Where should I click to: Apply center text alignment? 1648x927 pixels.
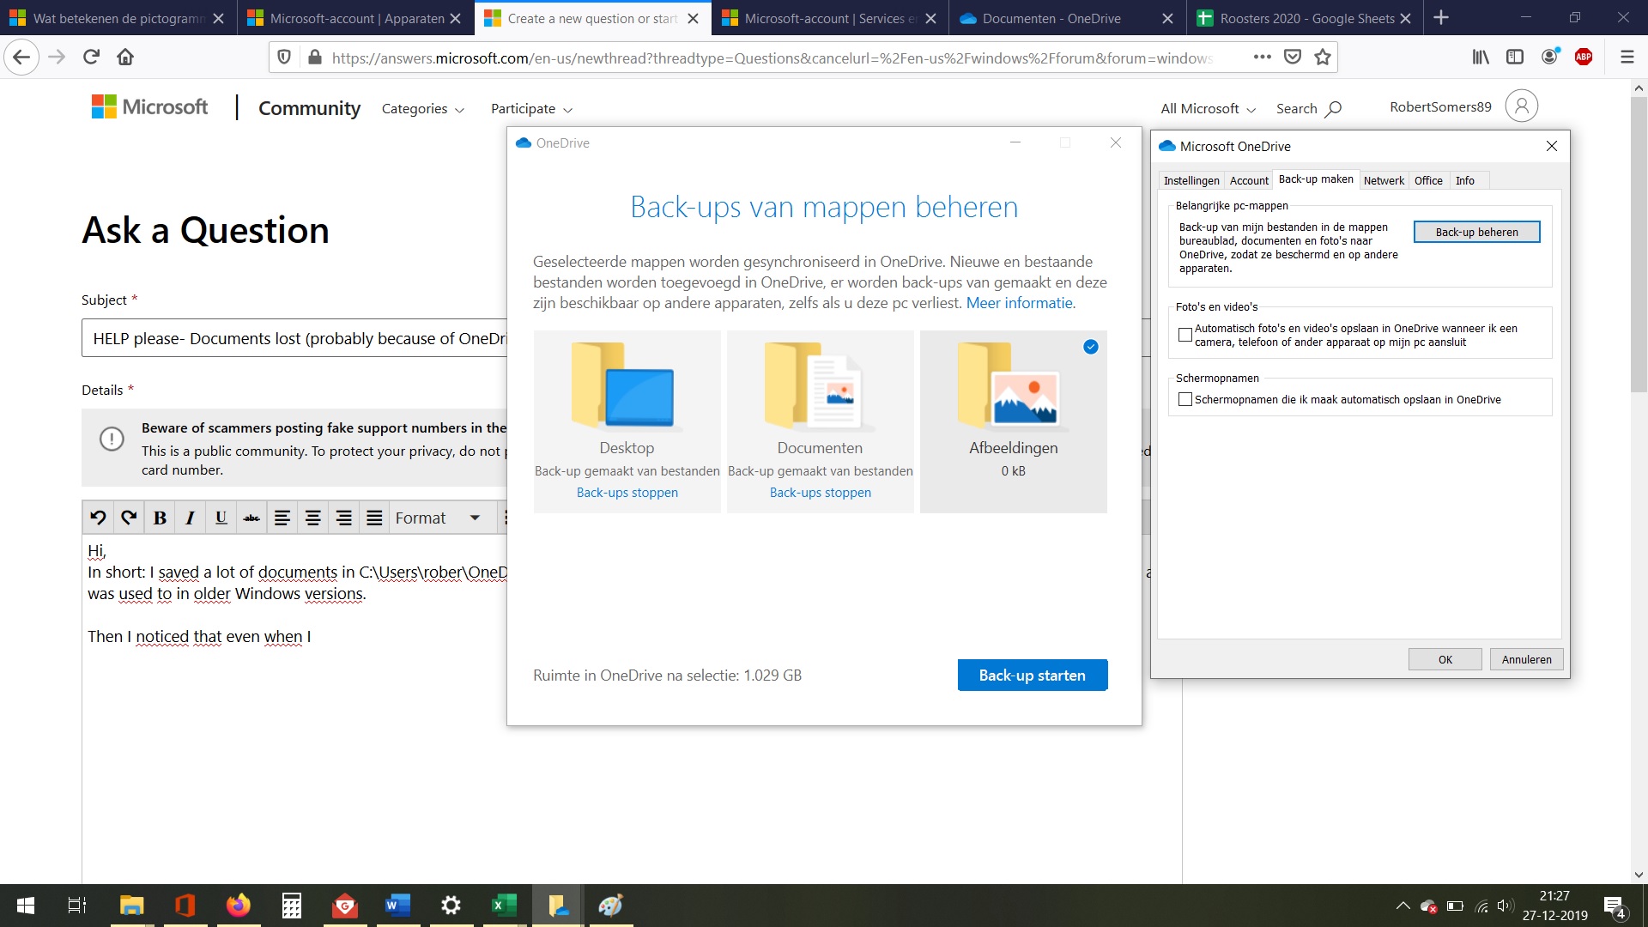312,518
